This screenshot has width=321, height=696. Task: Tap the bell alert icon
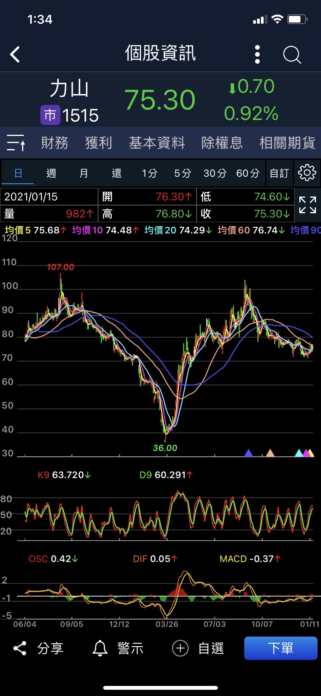coord(100,648)
